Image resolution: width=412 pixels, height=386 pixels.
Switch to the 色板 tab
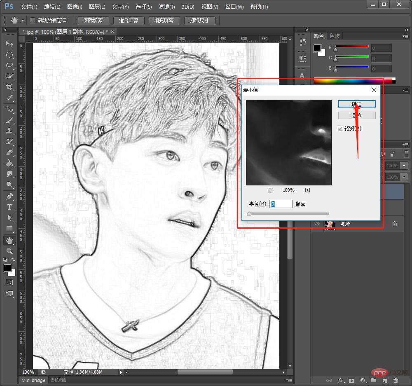(335, 36)
